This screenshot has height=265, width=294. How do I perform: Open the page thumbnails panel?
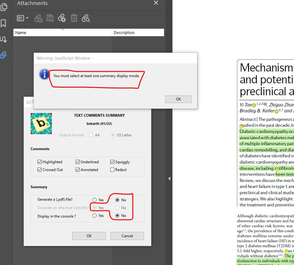(4, 7)
